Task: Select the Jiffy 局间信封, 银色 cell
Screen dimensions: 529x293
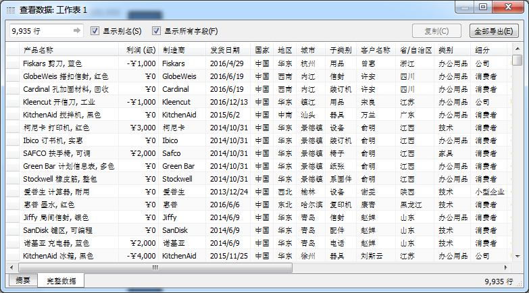Action: point(69,217)
